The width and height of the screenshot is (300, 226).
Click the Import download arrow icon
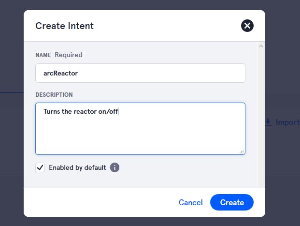pyautogui.click(x=268, y=122)
